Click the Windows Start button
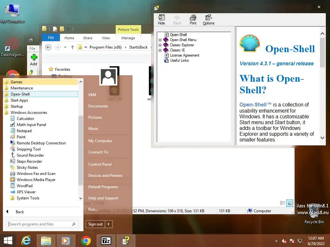330x247 pixels. [8, 241]
